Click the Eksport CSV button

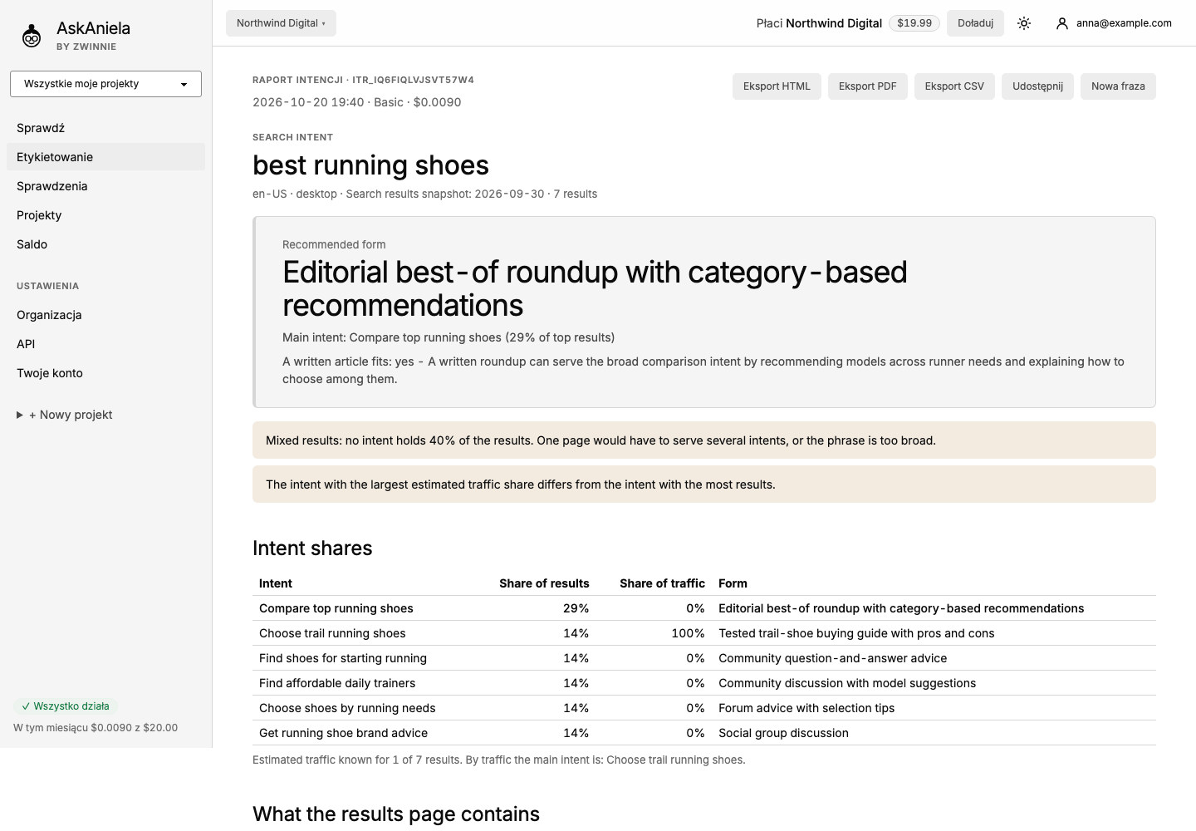[954, 86]
